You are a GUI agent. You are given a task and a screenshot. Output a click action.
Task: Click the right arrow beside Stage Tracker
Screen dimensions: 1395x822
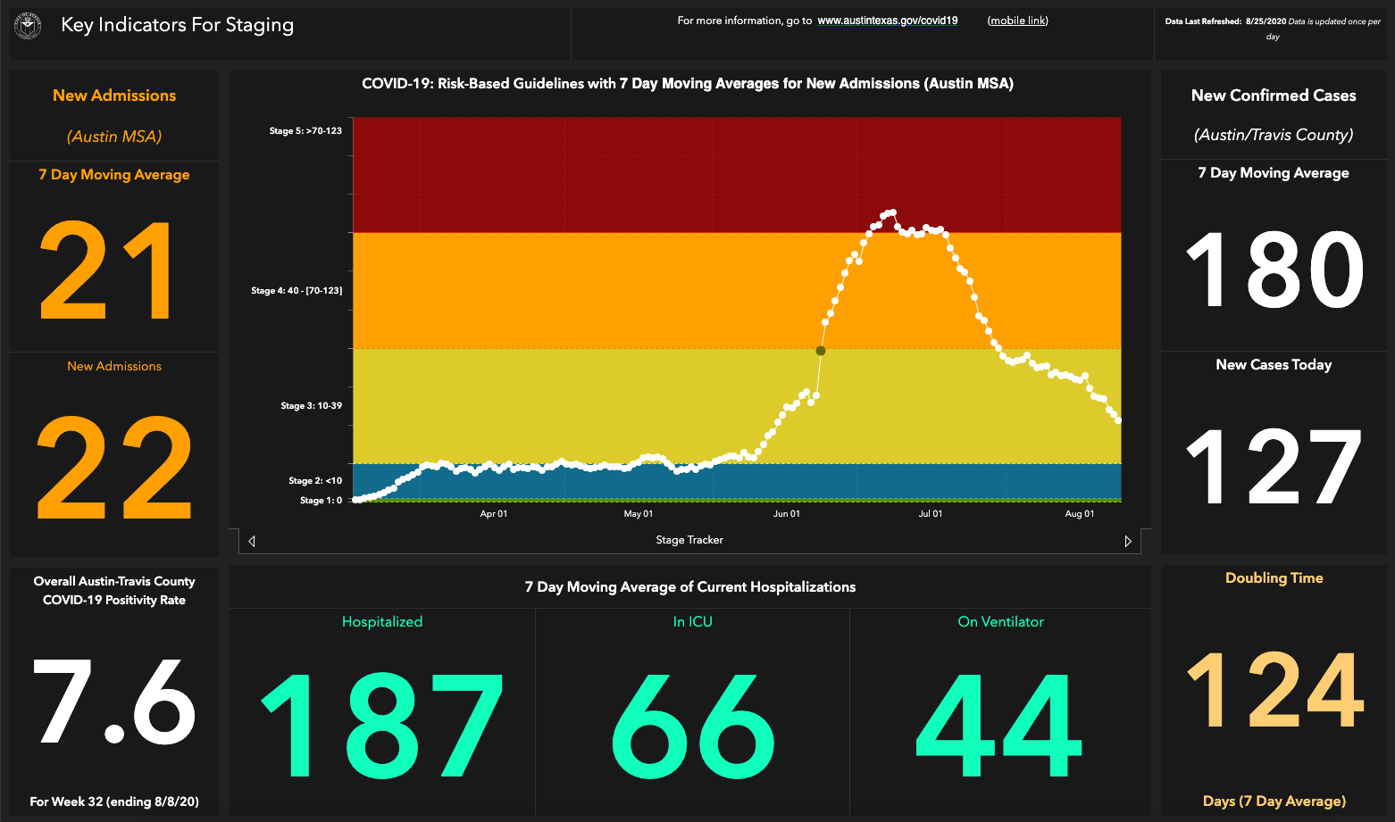click(1128, 541)
